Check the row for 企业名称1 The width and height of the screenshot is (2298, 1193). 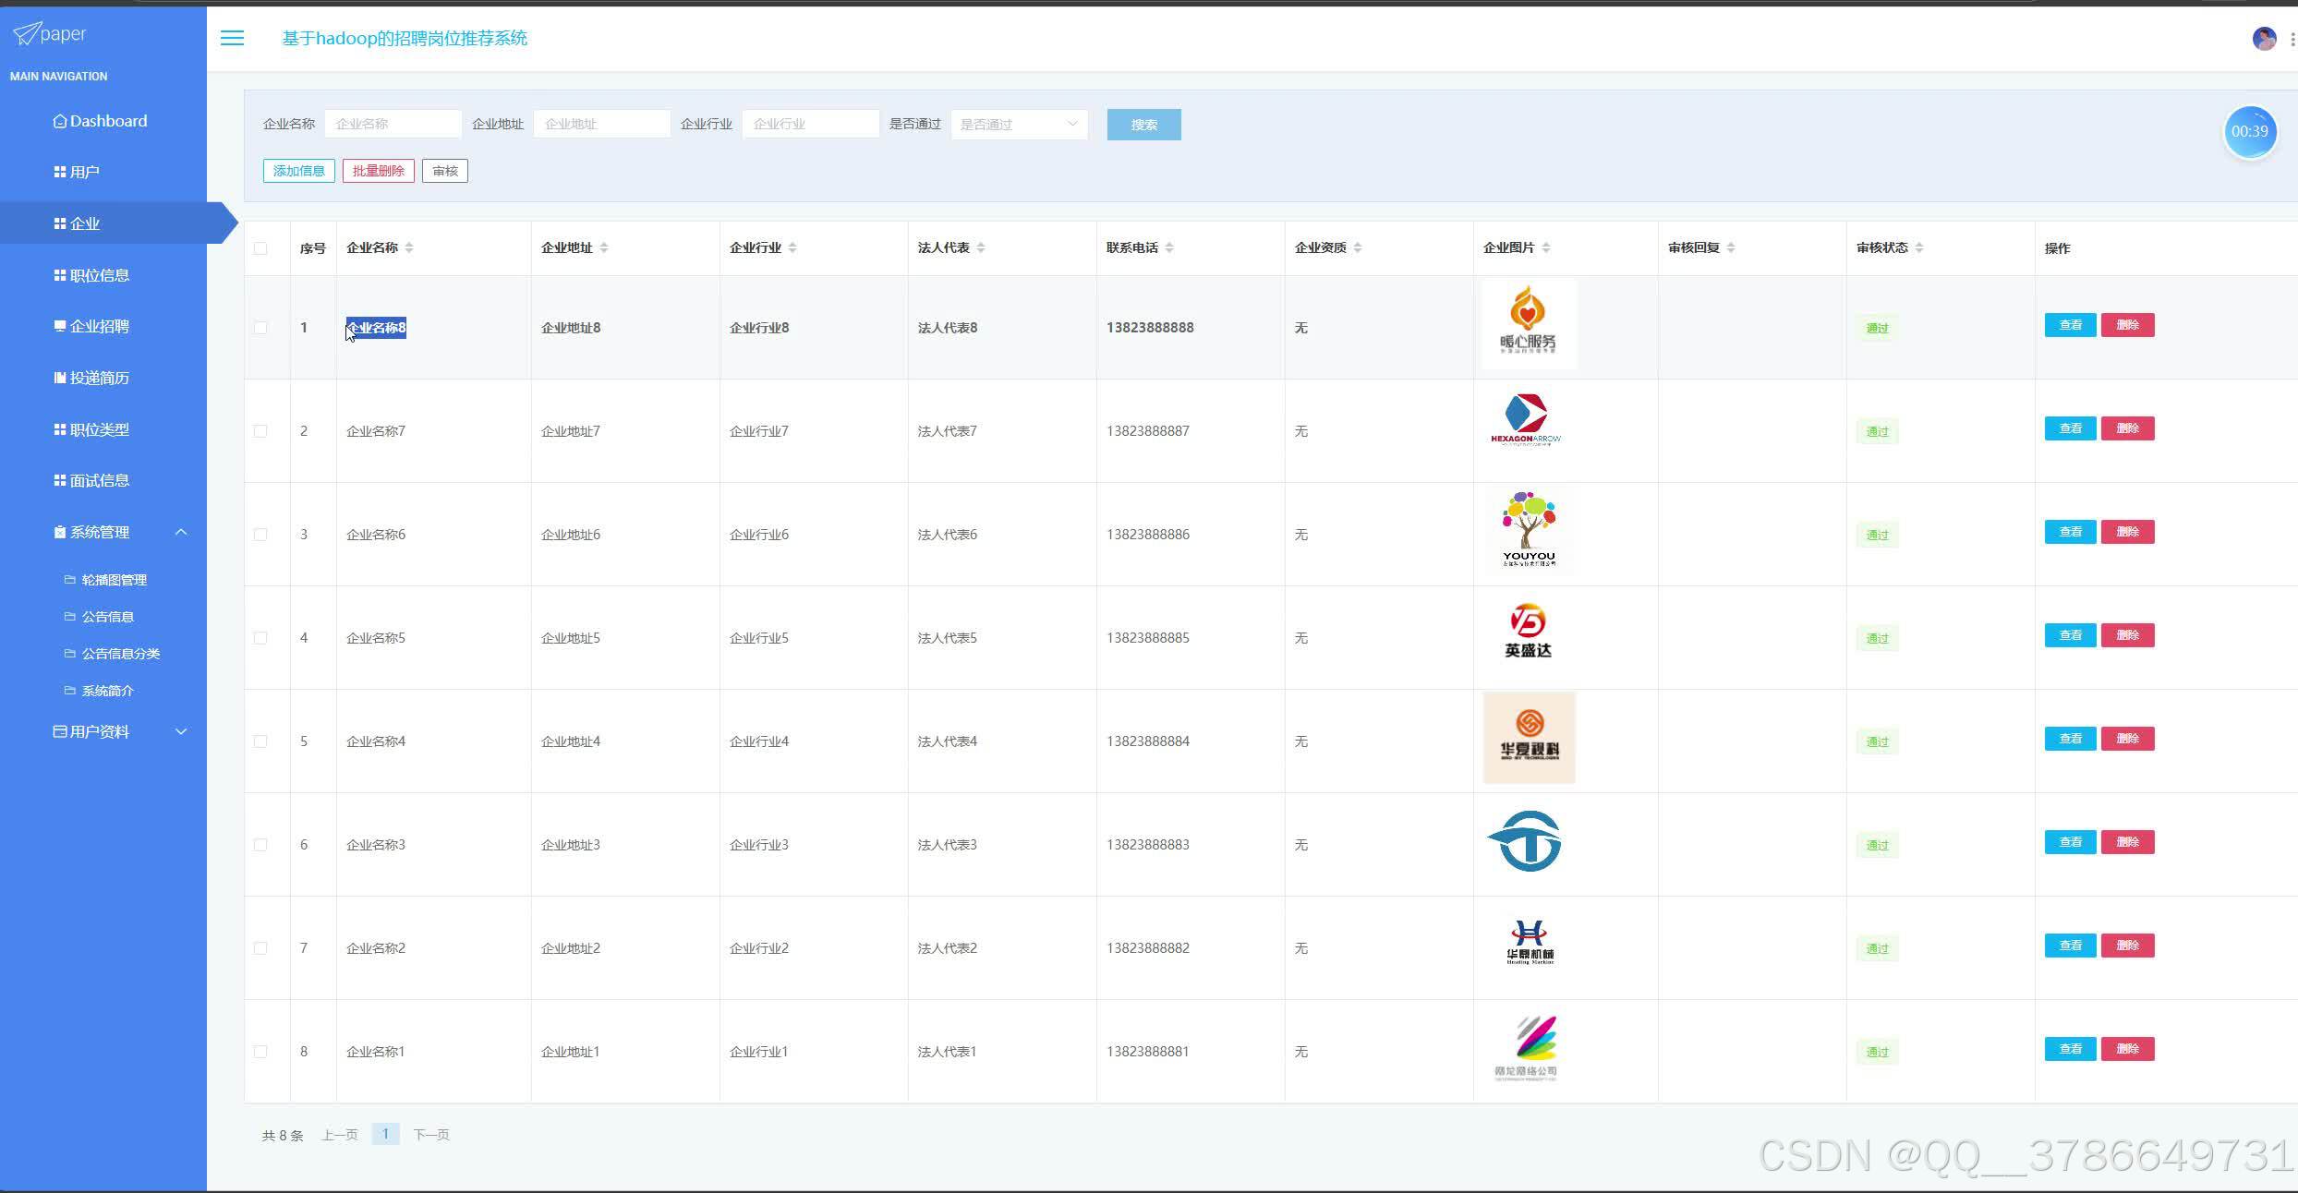coord(260,1052)
